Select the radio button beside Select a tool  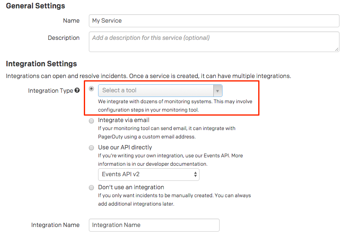[x=91, y=89]
